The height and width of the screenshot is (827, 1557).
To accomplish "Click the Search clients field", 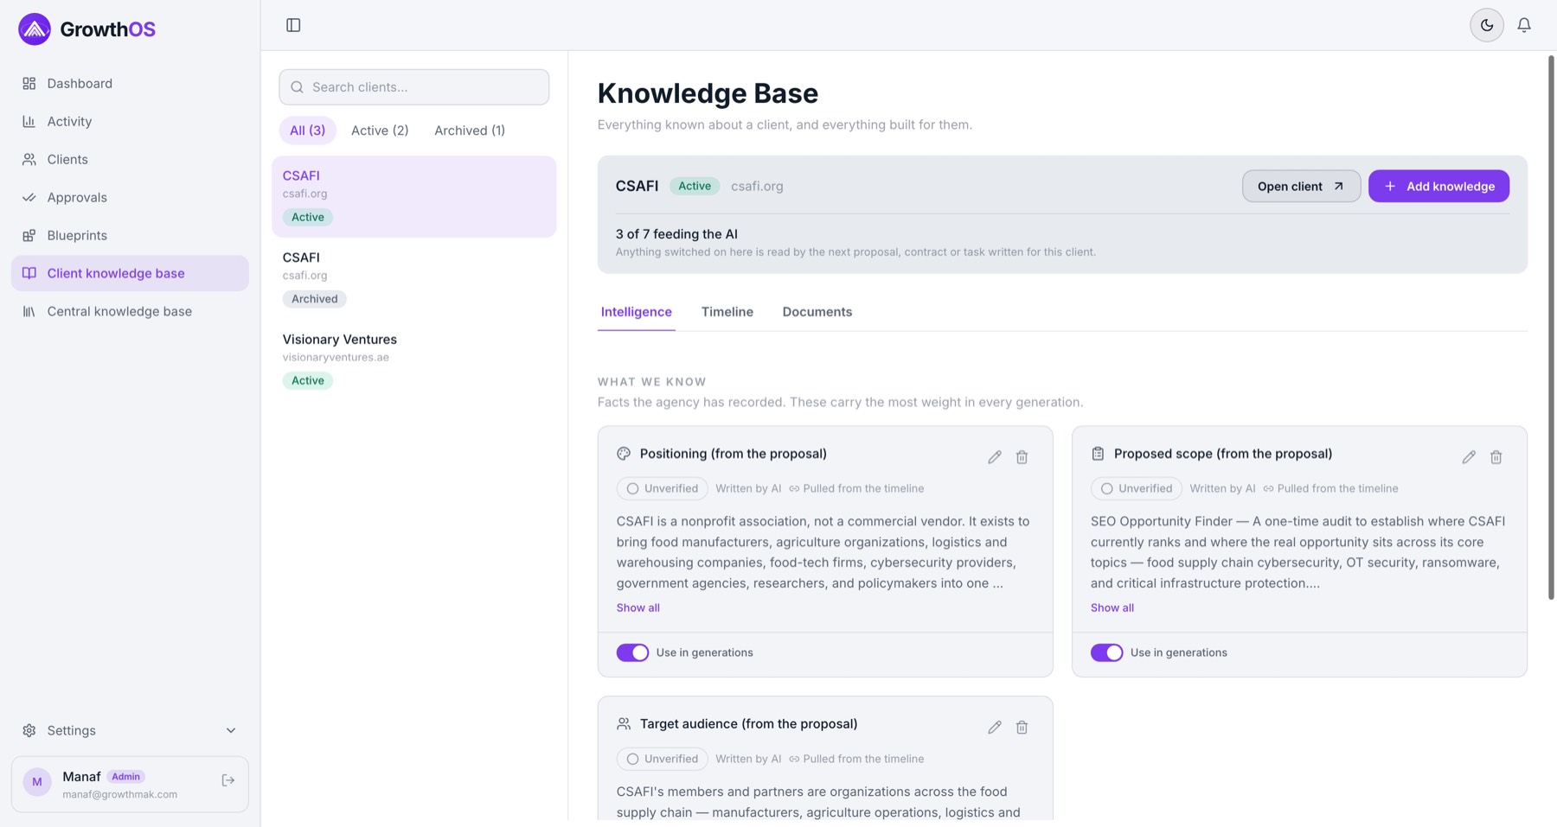I will click(x=414, y=87).
